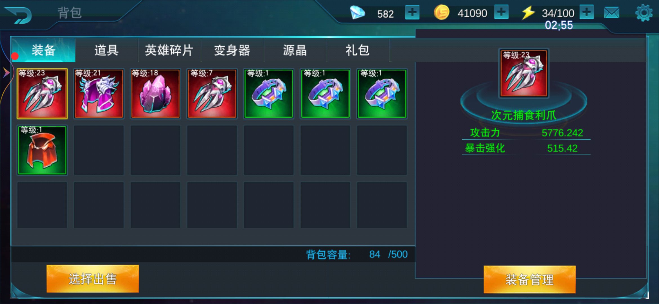Open the 礼包 tab
Image resolution: width=659 pixels, height=304 pixels.
[358, 50]
